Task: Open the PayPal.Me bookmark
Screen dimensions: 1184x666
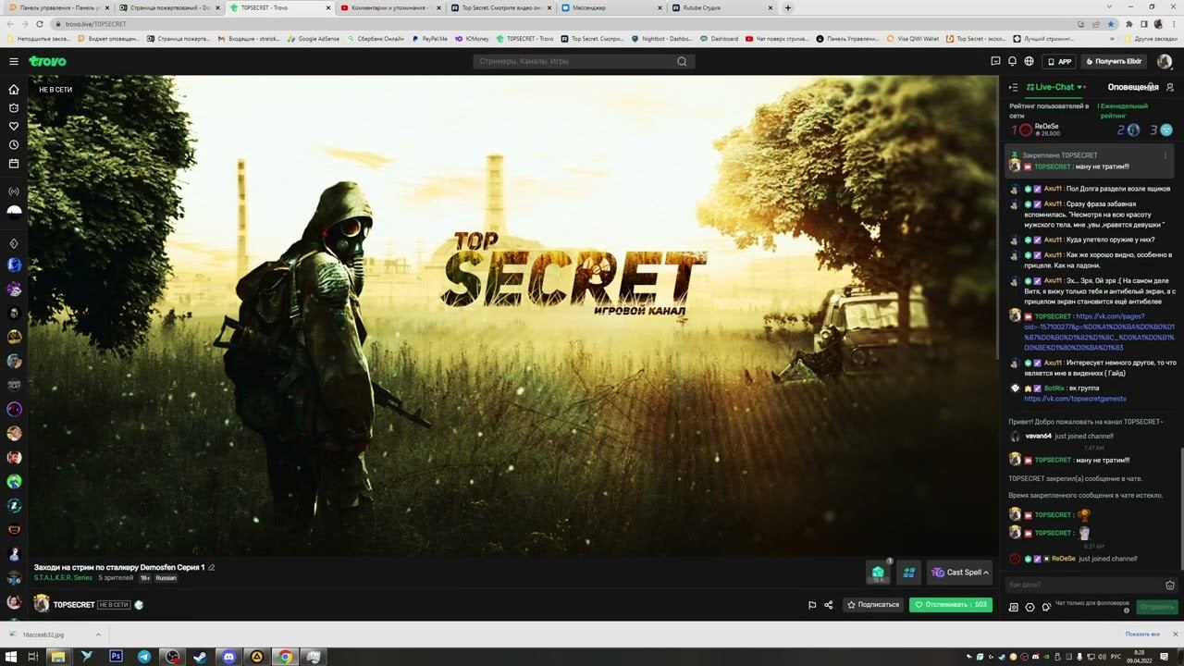Action: 429,39
